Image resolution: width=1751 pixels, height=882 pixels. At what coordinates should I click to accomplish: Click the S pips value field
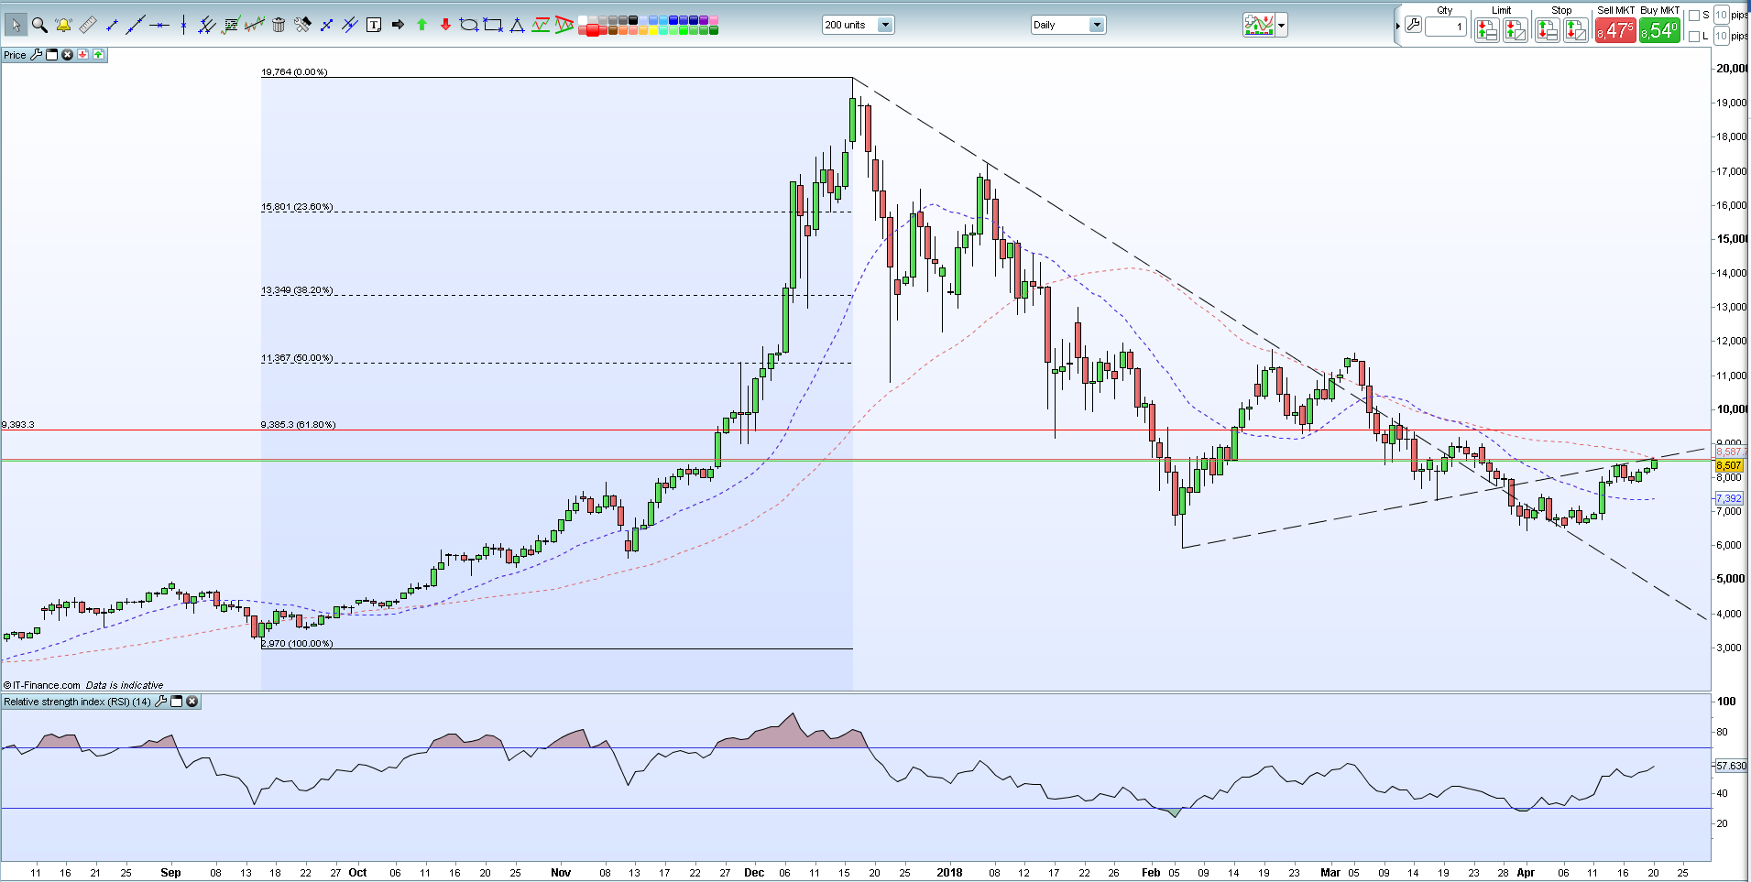pos(1722,15)
